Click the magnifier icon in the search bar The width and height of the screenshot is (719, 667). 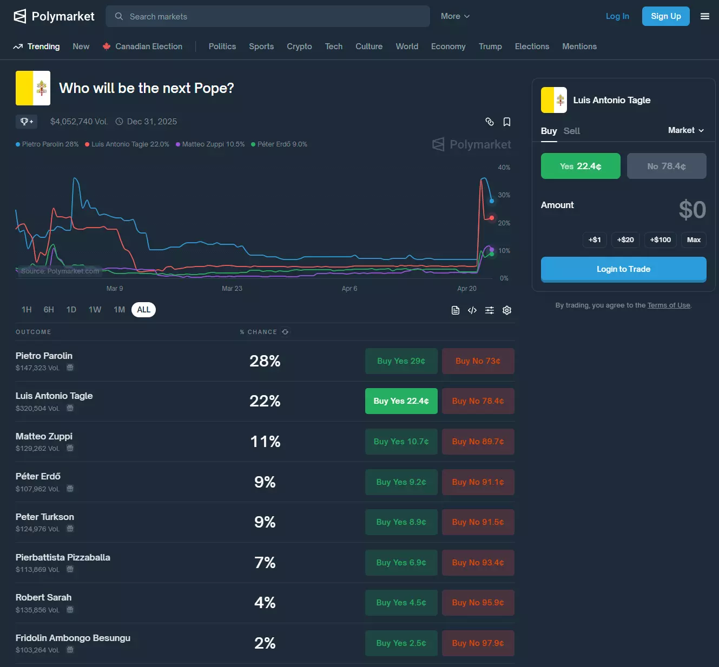click(119, 16)
